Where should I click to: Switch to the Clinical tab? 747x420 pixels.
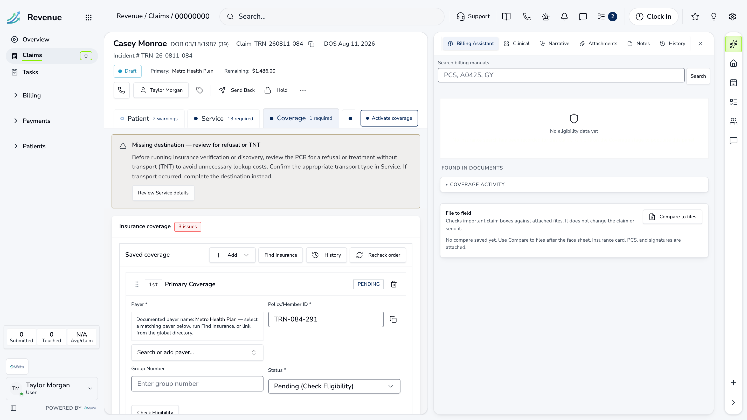click(x=516, y=44)
